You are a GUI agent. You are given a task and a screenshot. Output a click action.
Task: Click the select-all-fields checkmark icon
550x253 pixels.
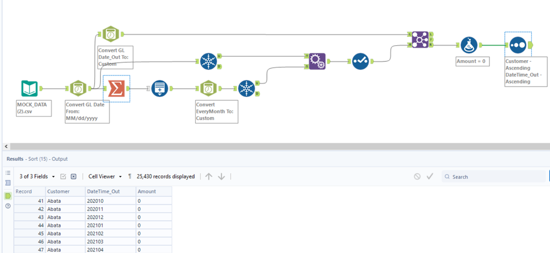pyautogui.click(x=63, y=176)
